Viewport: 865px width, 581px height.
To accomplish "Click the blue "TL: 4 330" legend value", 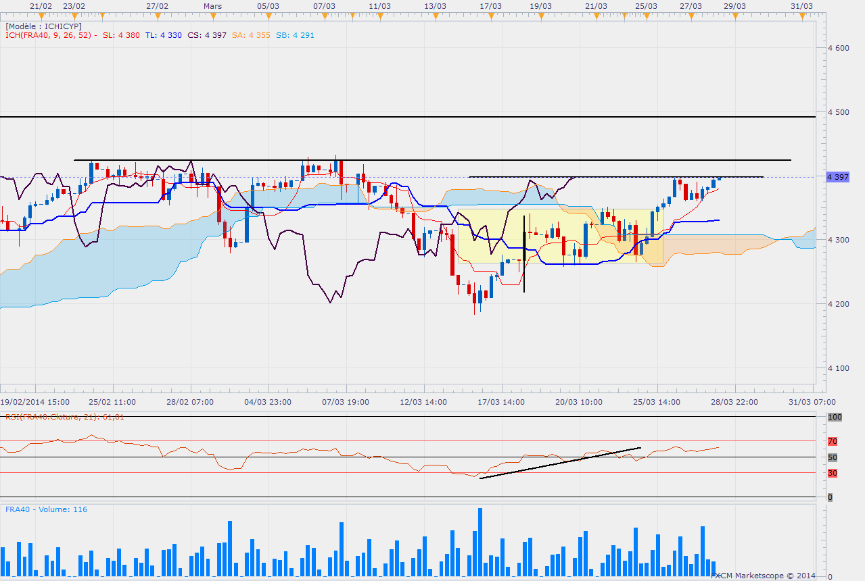I will click(x=162, y=35).
